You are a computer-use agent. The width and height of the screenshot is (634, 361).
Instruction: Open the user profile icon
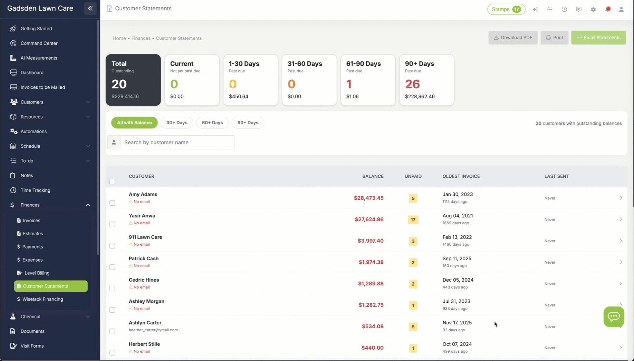point(621,9)
